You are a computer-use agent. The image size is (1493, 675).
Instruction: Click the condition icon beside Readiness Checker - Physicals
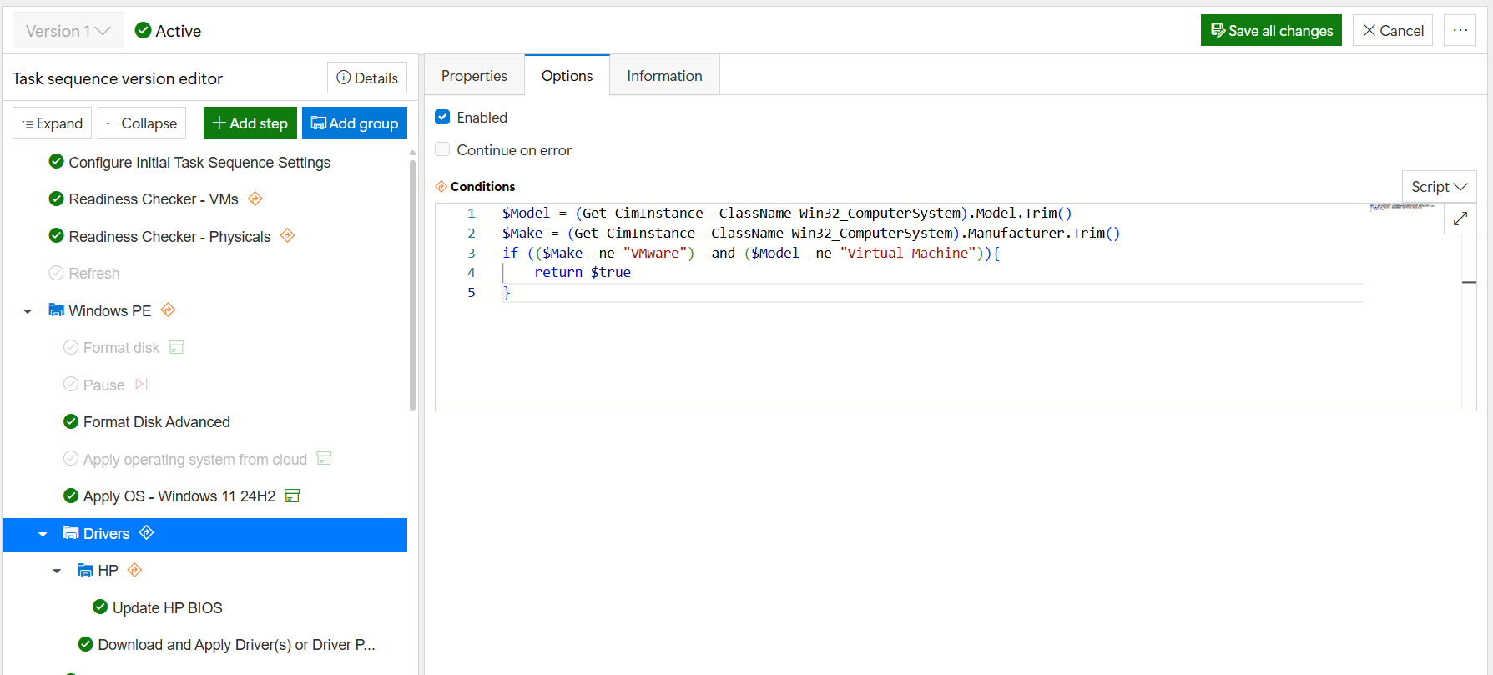tap(287, 236)
